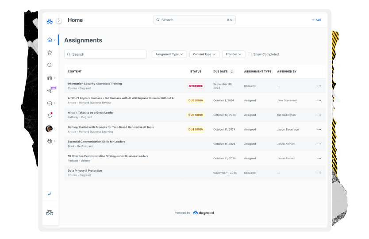Open the user profile avatar
The height and width of the screenshot is (239, 369).
pos(49,128)
